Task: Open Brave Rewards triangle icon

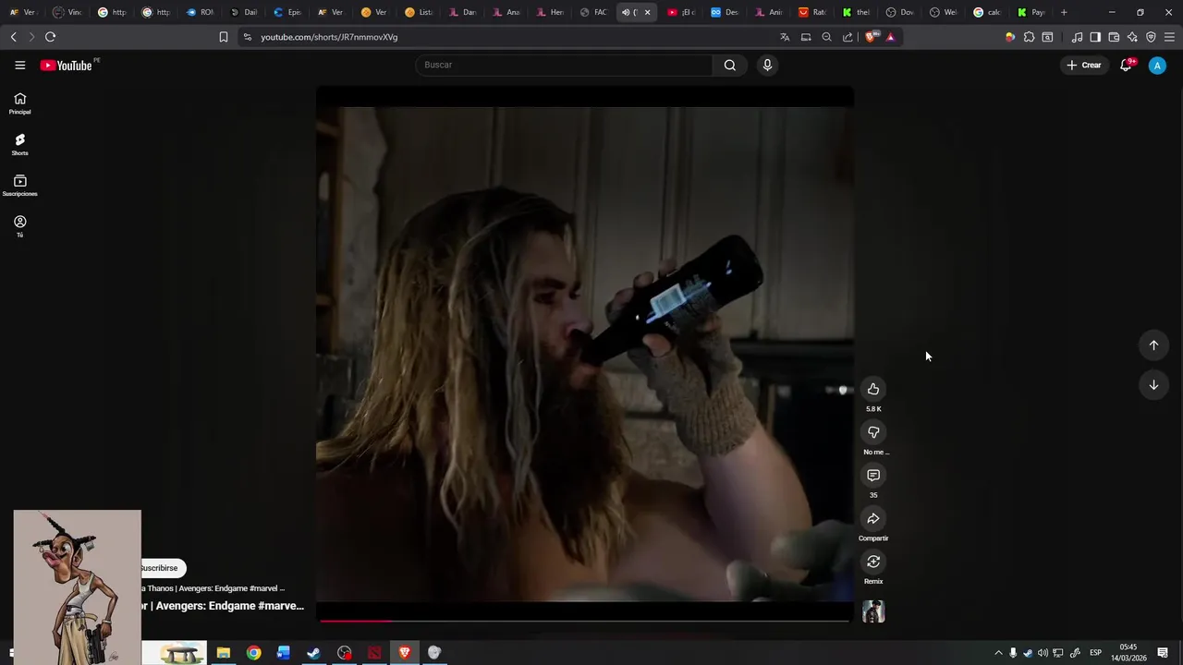Action: 891,37
